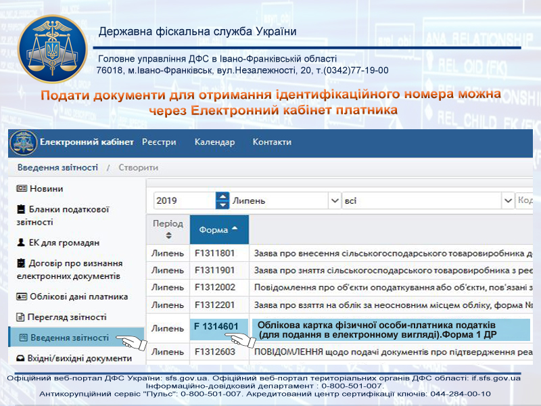Click the Облікові дані платника card icon
This screenshot has width=541, height=406.
(22, 296)
